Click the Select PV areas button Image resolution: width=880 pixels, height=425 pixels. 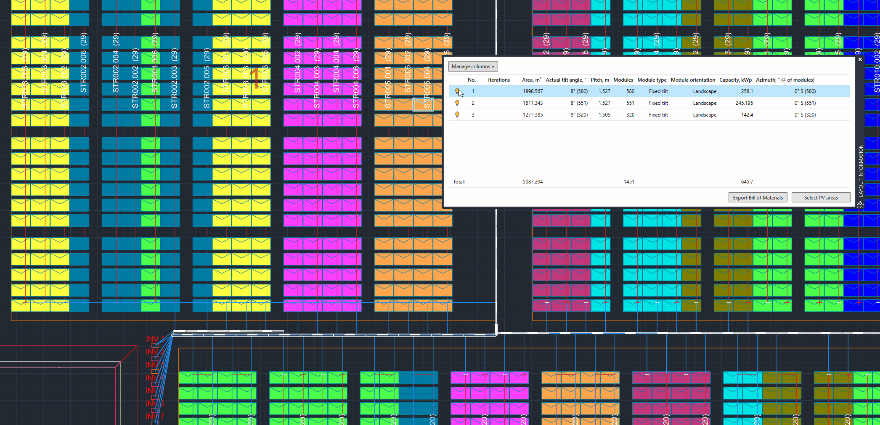(821, 197)
